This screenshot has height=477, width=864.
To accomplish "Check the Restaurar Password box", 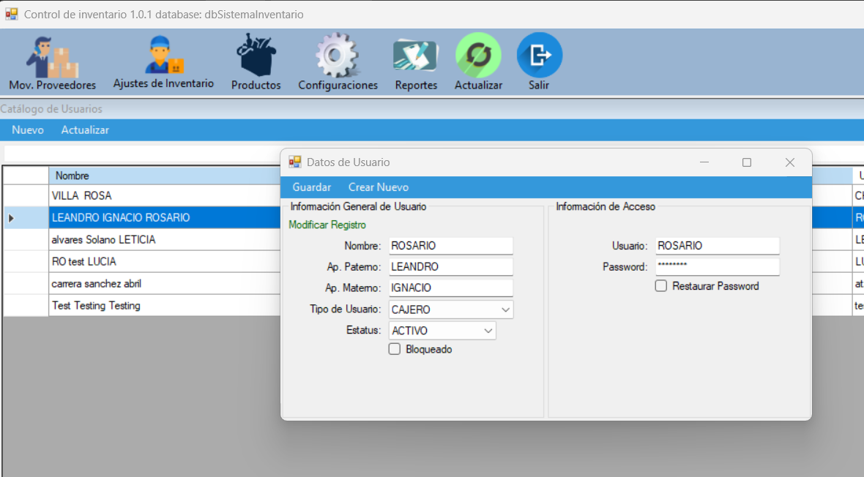I will [x=661, y=286].
